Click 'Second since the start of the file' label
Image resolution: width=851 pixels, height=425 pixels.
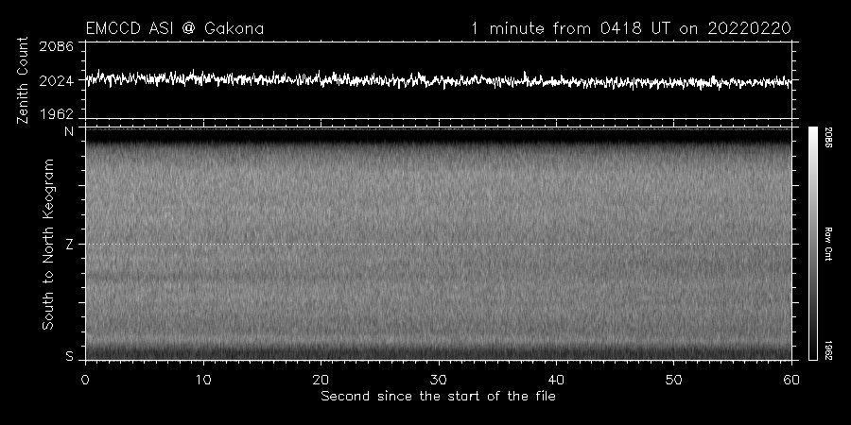click(439, 397)
